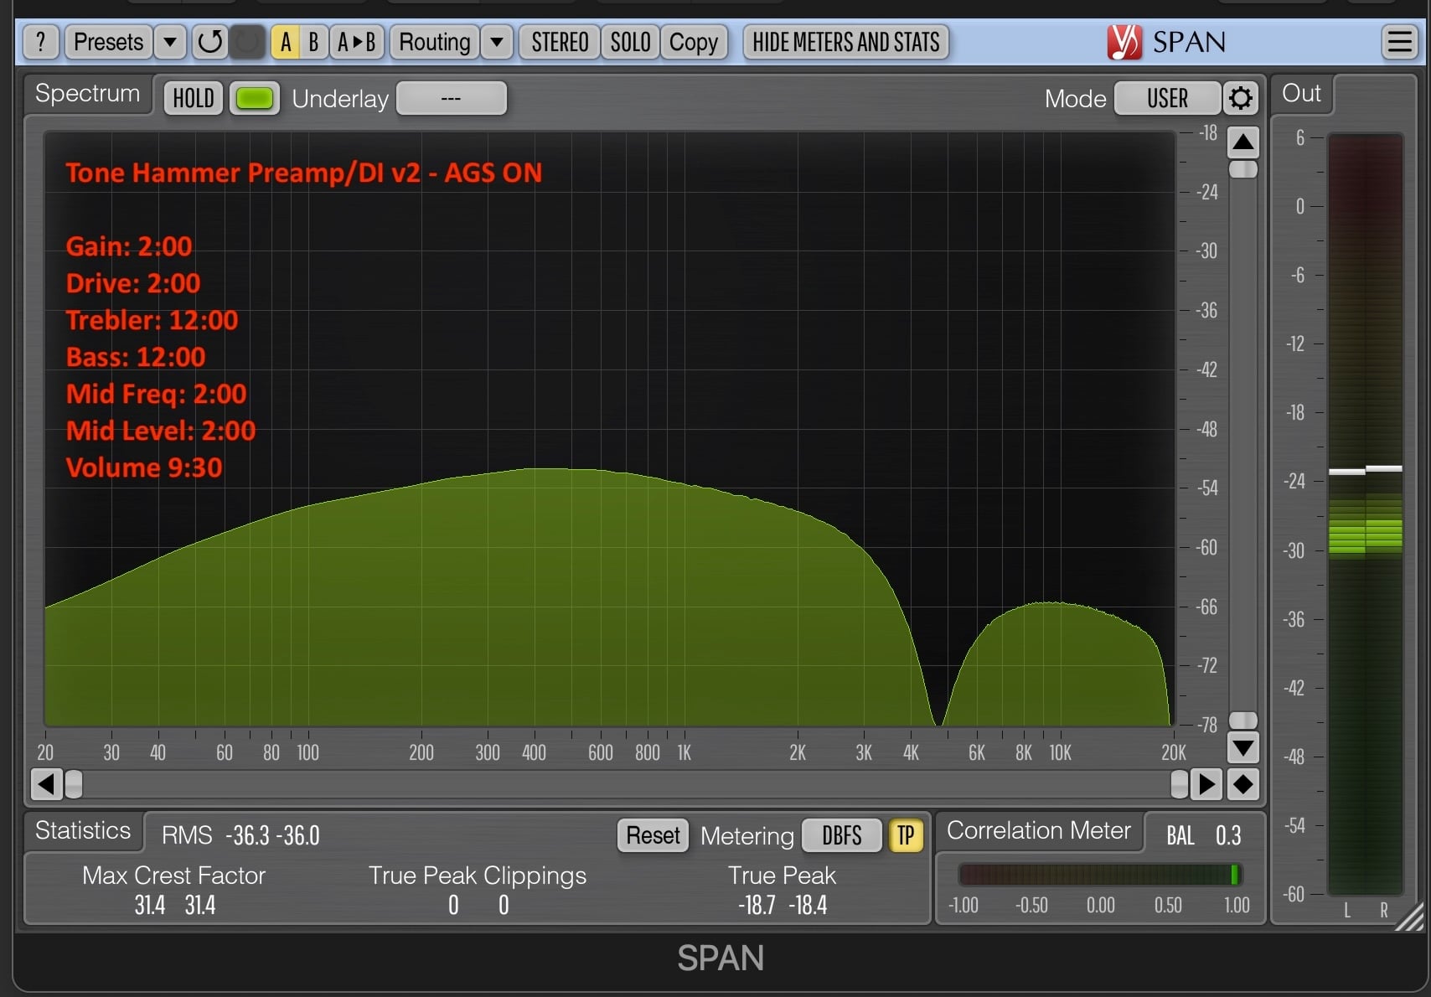Click the BAL 0.3 readout
This screenshot has height=997, width=1431.
coord(1204,835)
